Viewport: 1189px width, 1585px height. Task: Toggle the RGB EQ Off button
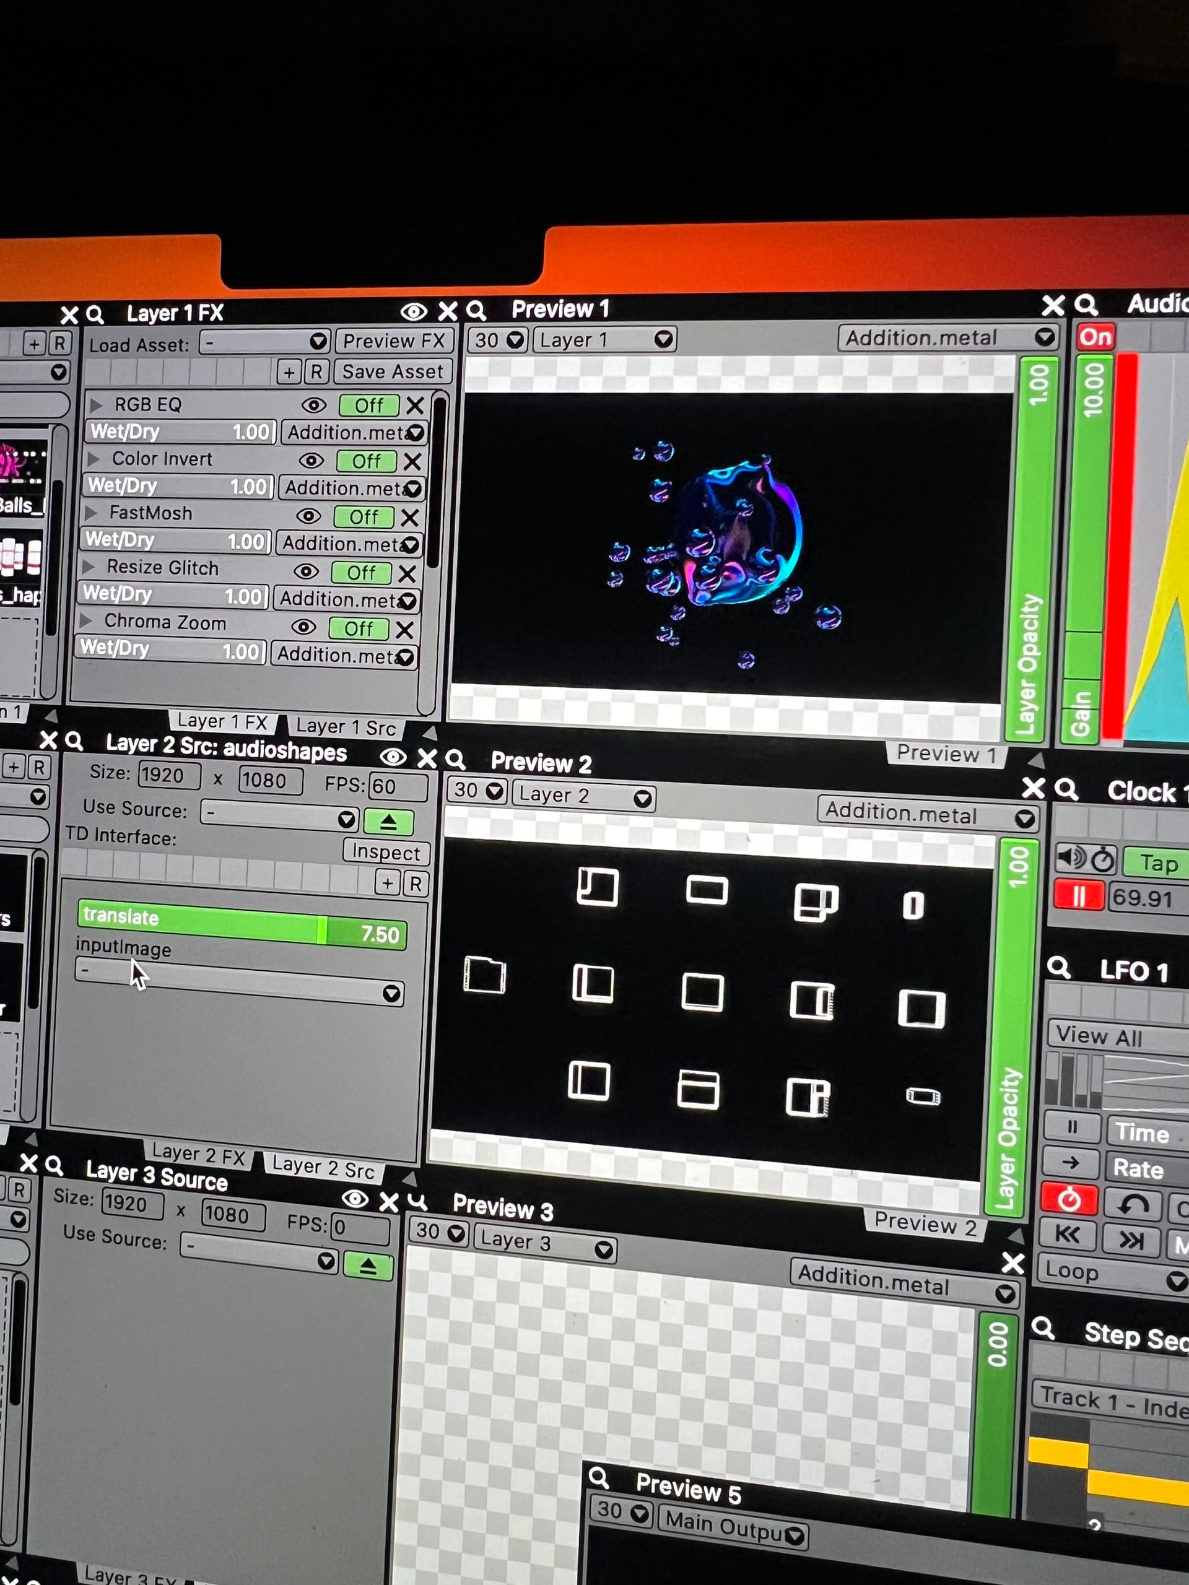pyautogui.click(x=368, y=406)
